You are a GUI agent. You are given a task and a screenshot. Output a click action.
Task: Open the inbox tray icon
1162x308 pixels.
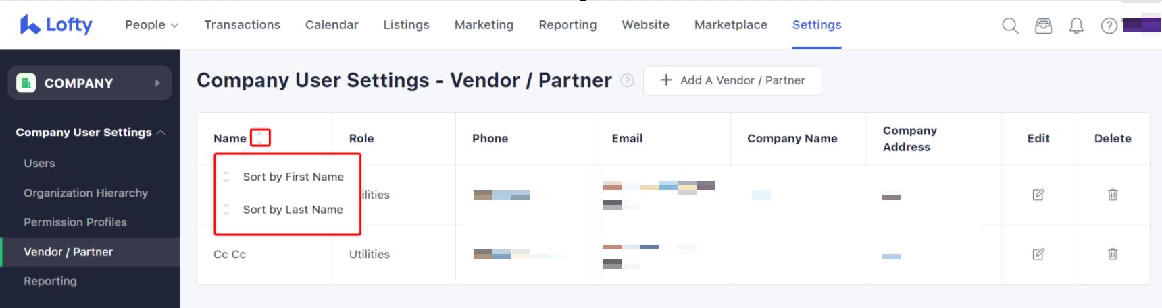(1043, 26)
